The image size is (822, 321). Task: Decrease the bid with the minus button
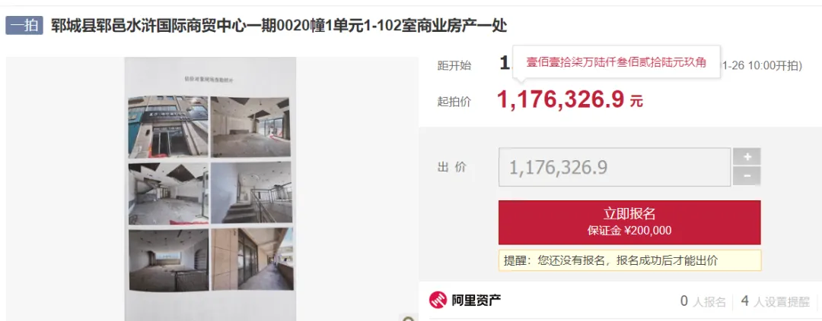point(747,176)
